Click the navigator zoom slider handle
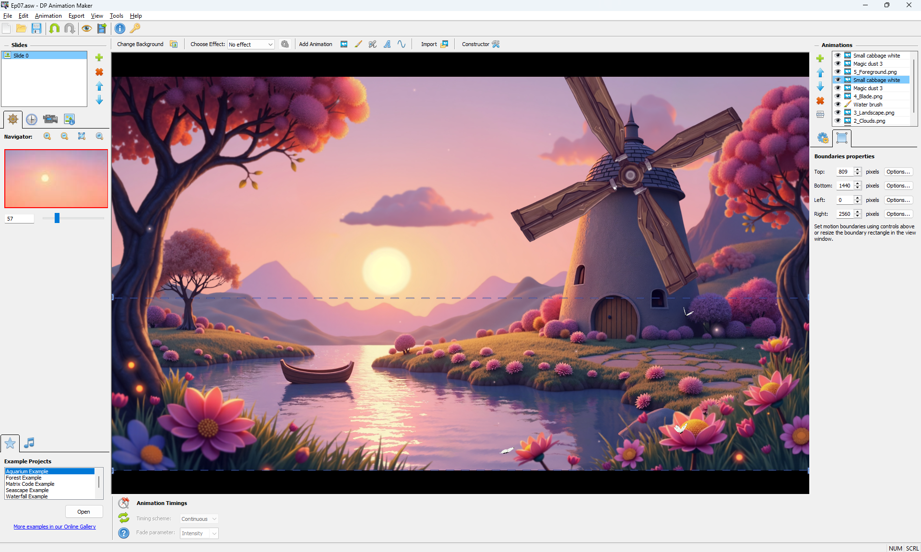The image size is (921, 552). pos(57,218)
